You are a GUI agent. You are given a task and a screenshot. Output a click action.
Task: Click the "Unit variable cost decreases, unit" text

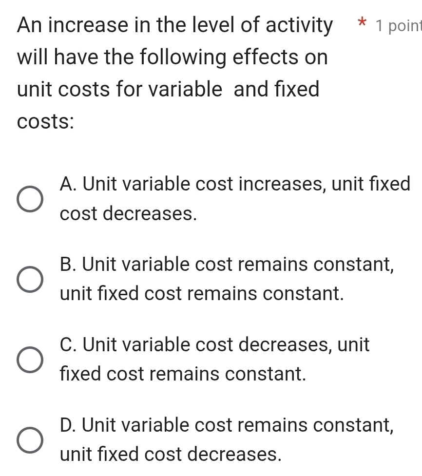215,345
